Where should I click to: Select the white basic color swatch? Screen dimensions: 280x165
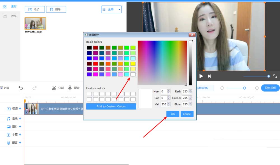[x=133, y=74]
